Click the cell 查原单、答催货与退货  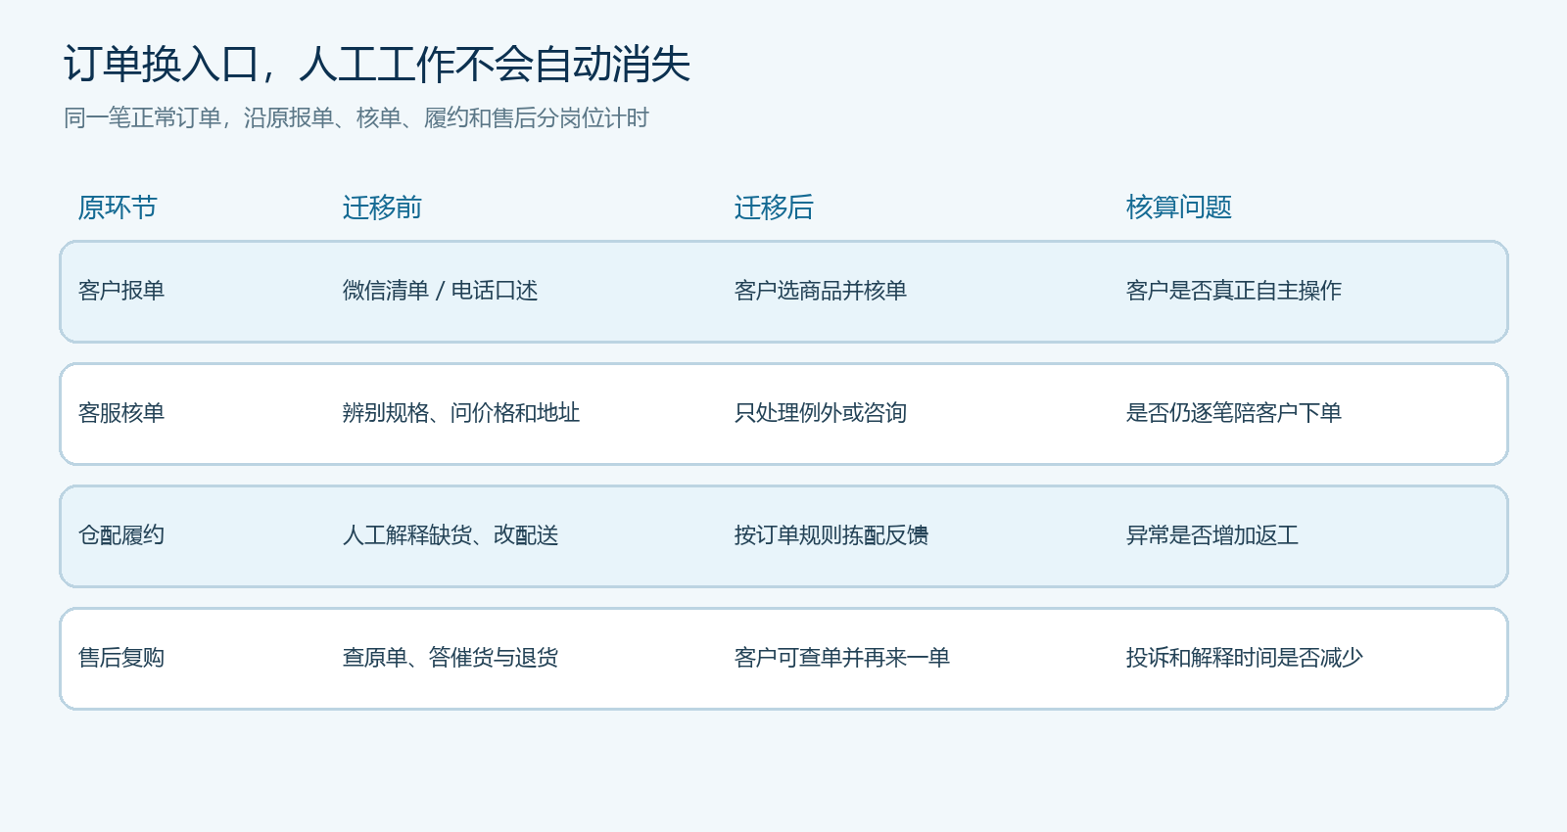451,658
